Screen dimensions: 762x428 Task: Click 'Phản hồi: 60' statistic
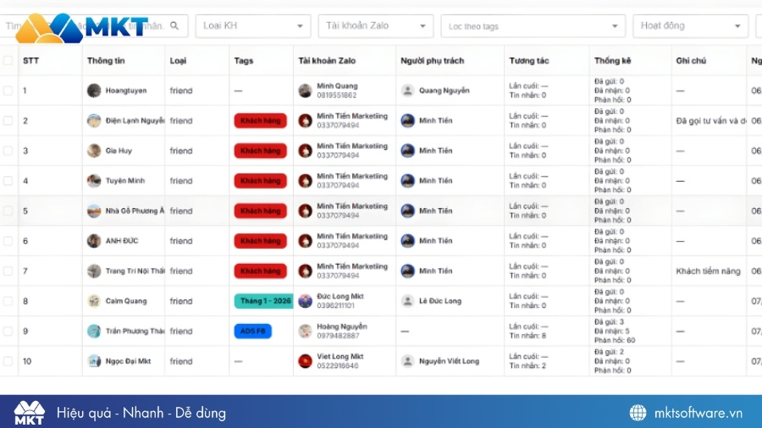[615, 341]
